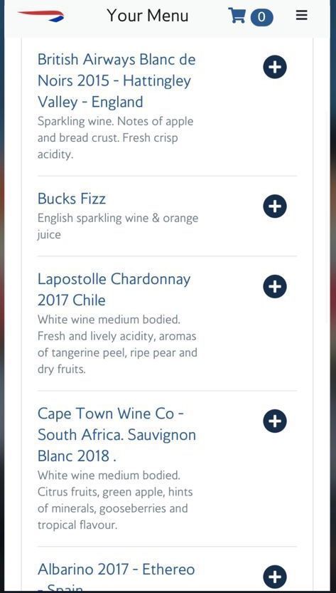
Task: Open British Airways Blanc de Noirs title
Action: (116, 80)
